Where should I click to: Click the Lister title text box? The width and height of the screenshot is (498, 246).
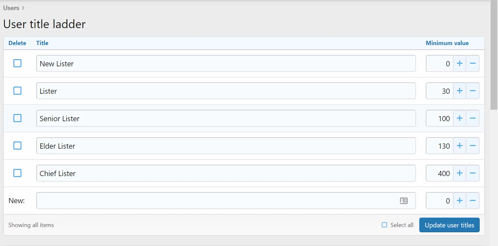coord(226,91)
